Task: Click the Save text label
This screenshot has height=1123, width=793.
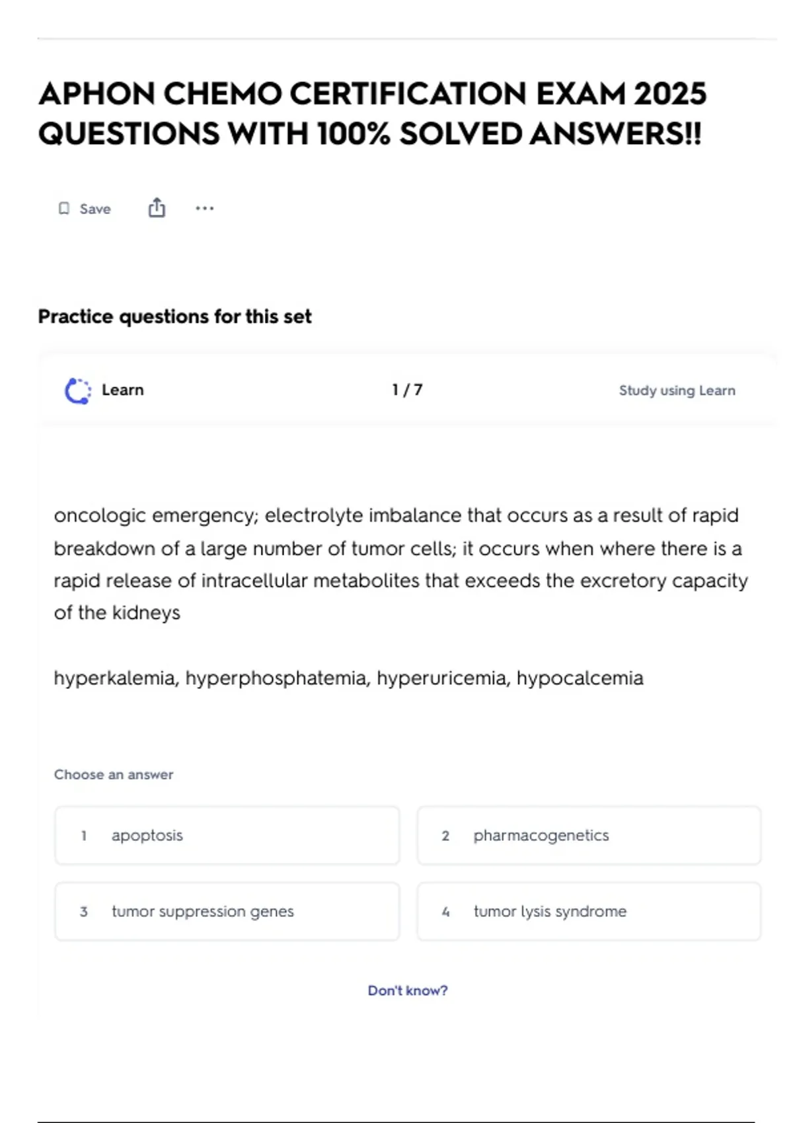Action: [95, 209]
